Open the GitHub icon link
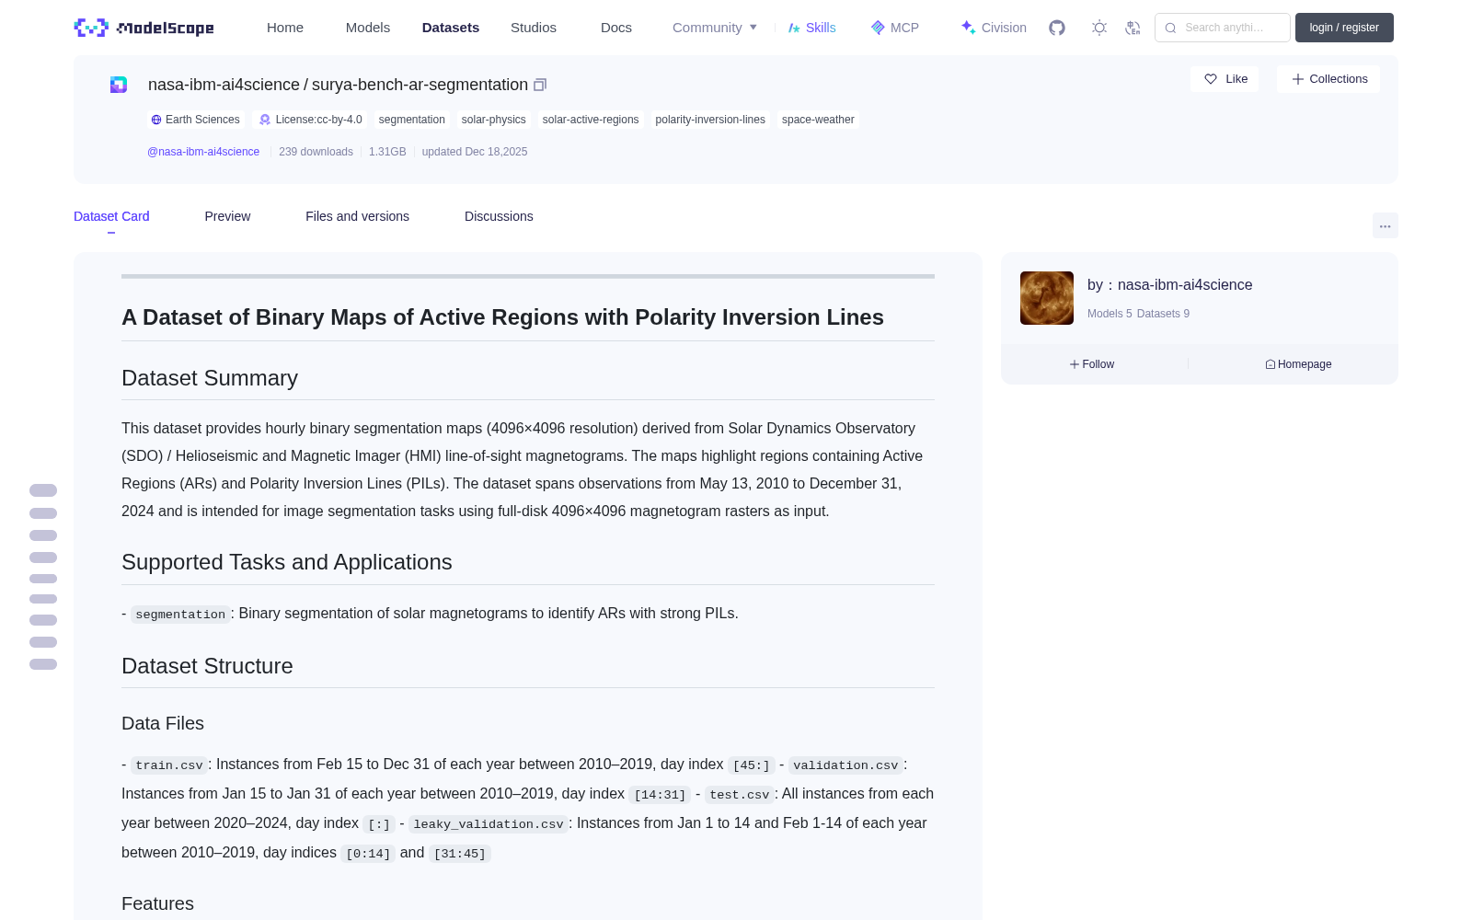Viewport: 1472px width, 920px height. 1057,28
